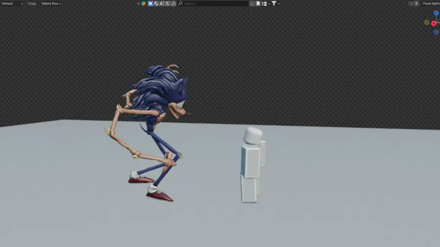Toggle the pose mirror butterfly icon
Screen dimensions: 440x247
click(411, 3)
